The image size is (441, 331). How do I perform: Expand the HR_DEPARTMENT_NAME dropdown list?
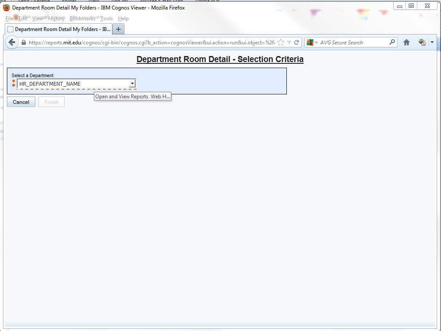132,84
